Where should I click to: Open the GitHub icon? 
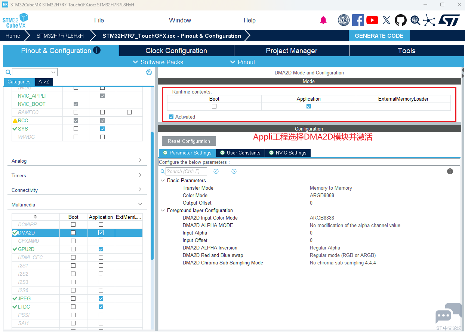401,20
